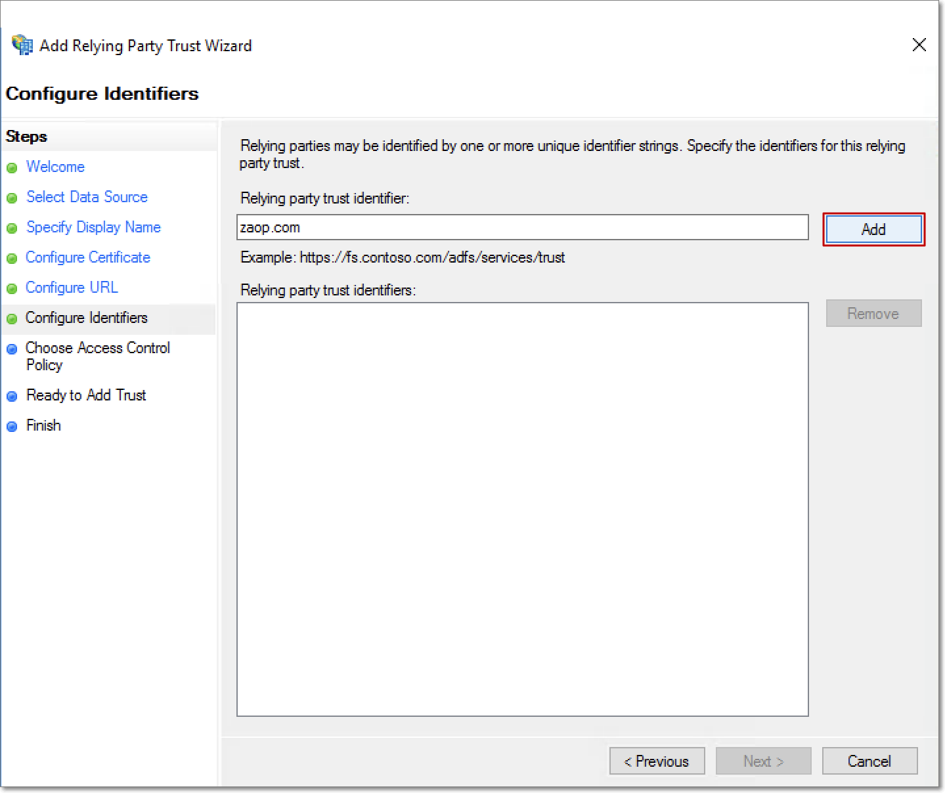Cancel the relying party trust wizard
Viewport: 945px width, 793px height.
(x=869, y=761)
